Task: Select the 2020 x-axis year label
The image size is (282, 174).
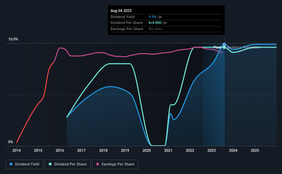Action: click(147, 150)
